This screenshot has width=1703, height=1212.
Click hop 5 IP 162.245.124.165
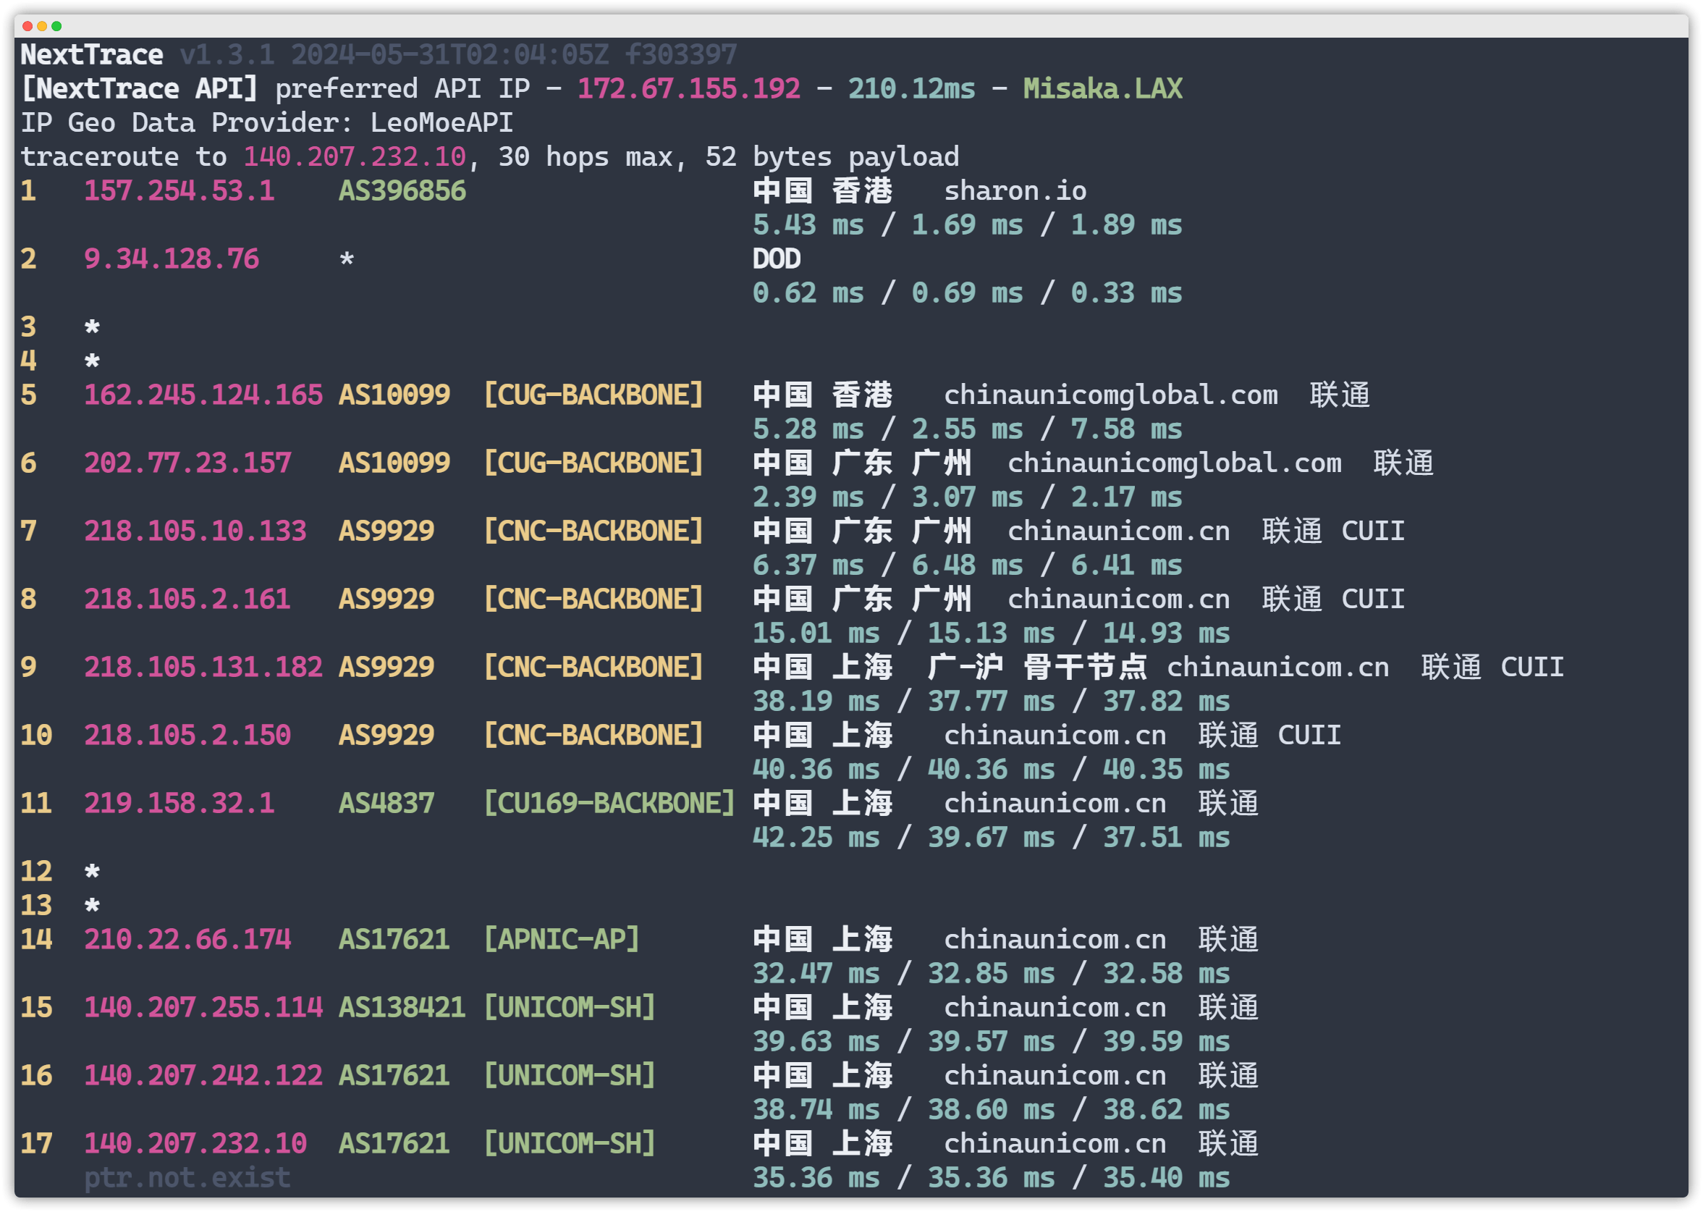tap(203, 395)
